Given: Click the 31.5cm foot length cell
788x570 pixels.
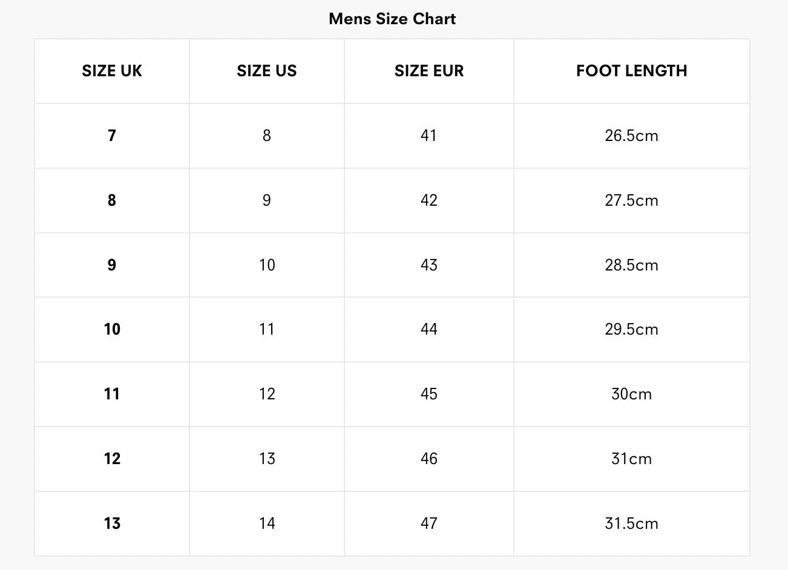Looking at the screenshot, I should 631,523.
